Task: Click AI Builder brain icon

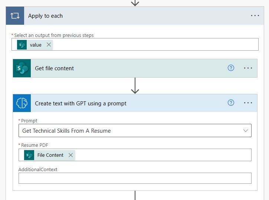Action: [x=22, y=103]
